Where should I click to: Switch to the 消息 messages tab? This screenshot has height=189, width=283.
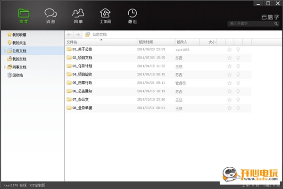coord(51,16)
